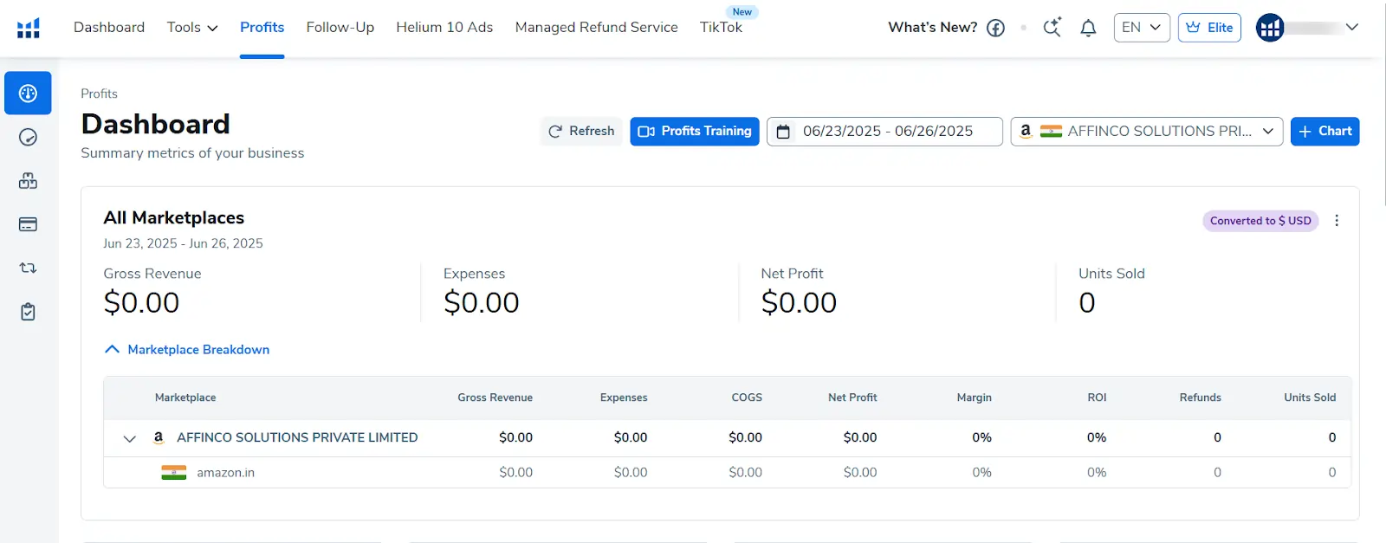Open the boxes inventory sidebar icon
Viewport: 1386px width, 543px height.
tap(28, 180)
